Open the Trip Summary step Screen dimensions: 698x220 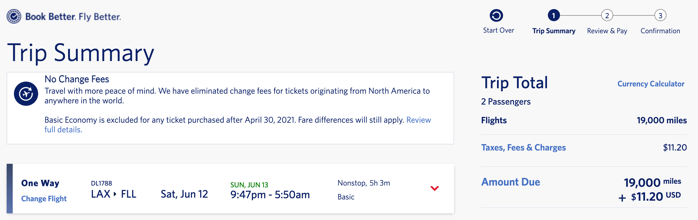pyautogui.click(x=554, y=31)
